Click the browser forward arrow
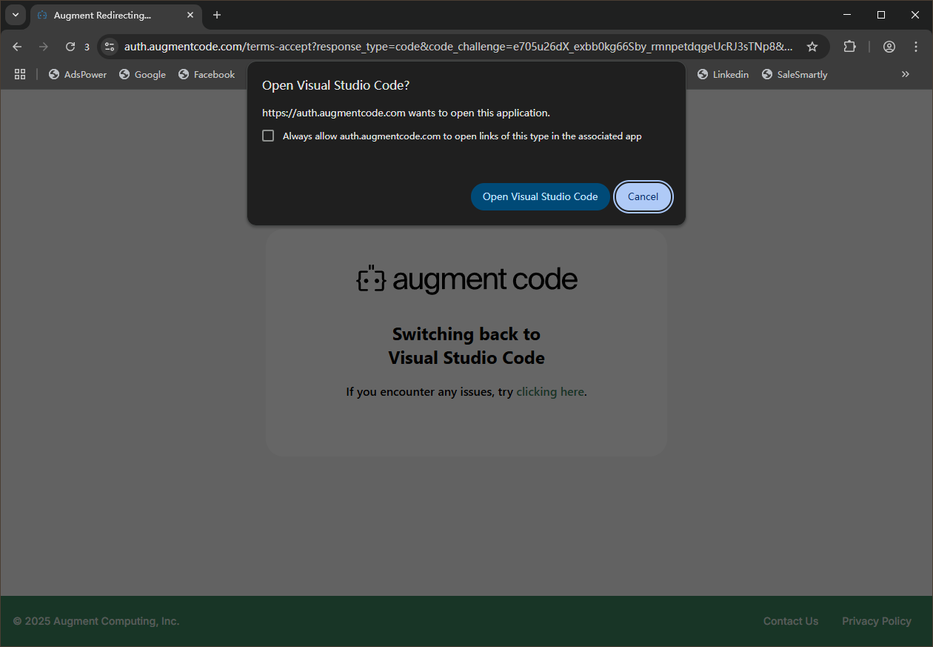The height and width of the screenshot is (647, 933). tap(44, 47)
